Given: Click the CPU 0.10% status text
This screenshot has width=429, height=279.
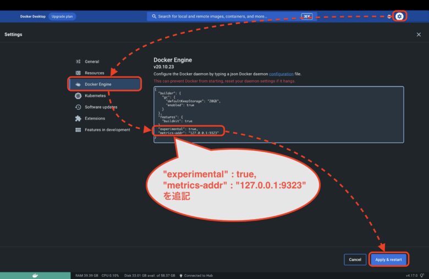Looking at the screenshot, I should (110, 276).
